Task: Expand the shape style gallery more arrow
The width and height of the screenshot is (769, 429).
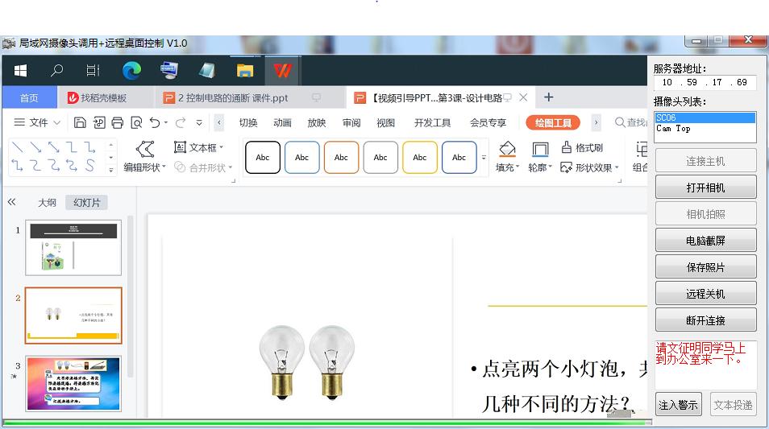Action: pos(484,157)
